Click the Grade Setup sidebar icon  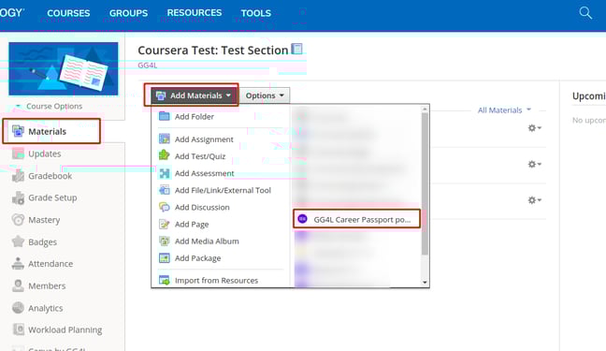[x=18, y=197]
